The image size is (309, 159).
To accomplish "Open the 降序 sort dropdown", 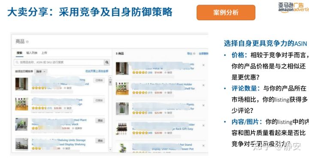I will pyautogui.click(x=41, y=72).
